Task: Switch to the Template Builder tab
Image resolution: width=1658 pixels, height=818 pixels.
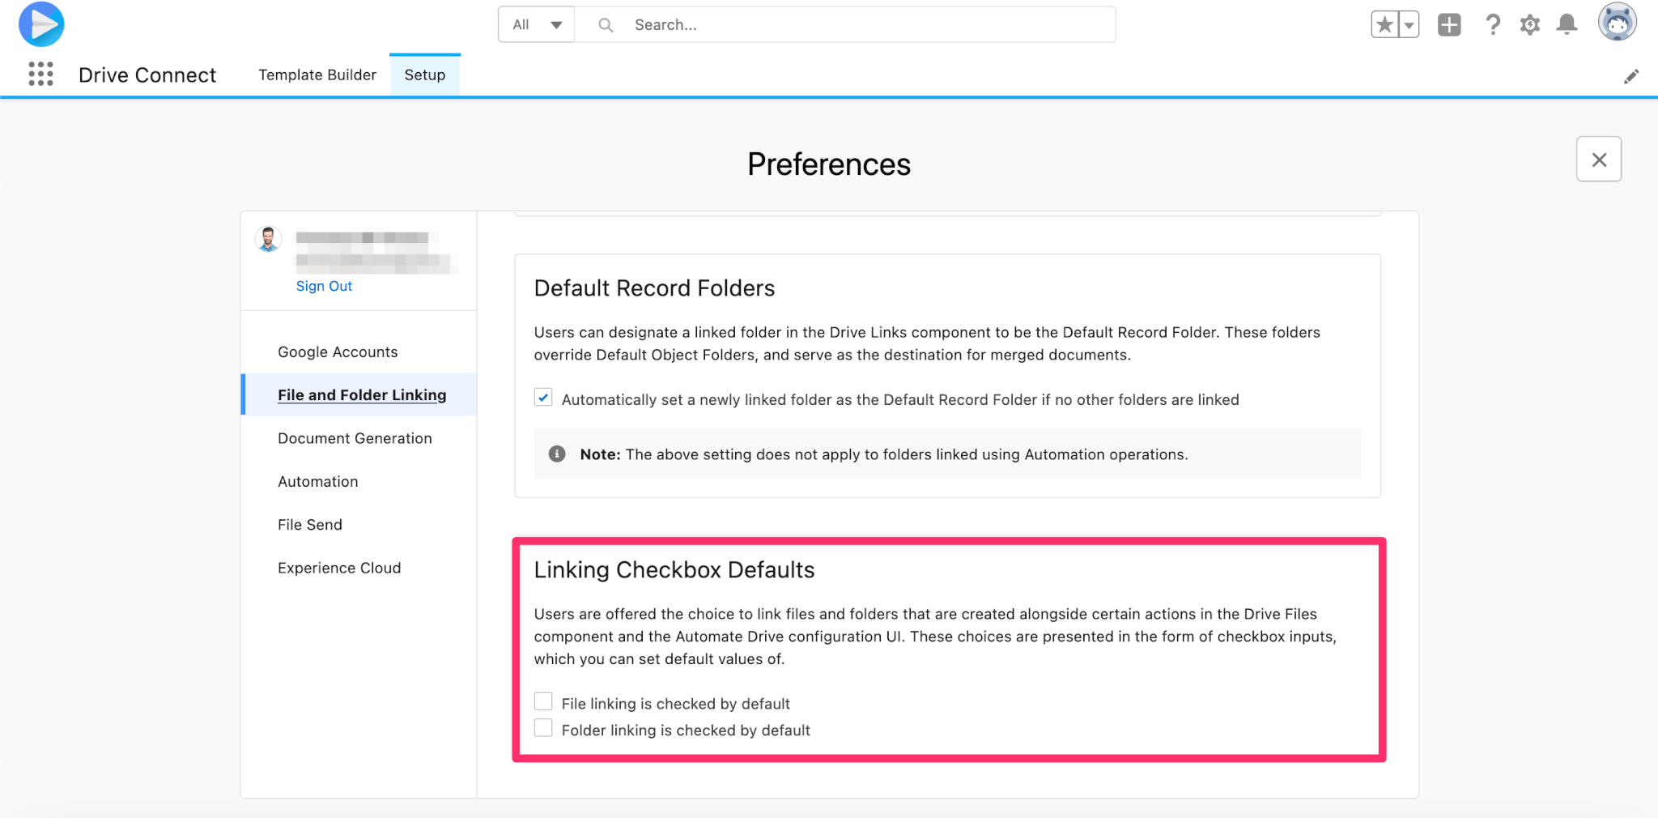Action: (317, 75)
